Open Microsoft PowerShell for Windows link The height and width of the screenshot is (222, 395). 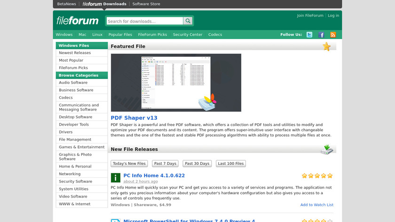[189, 221]
